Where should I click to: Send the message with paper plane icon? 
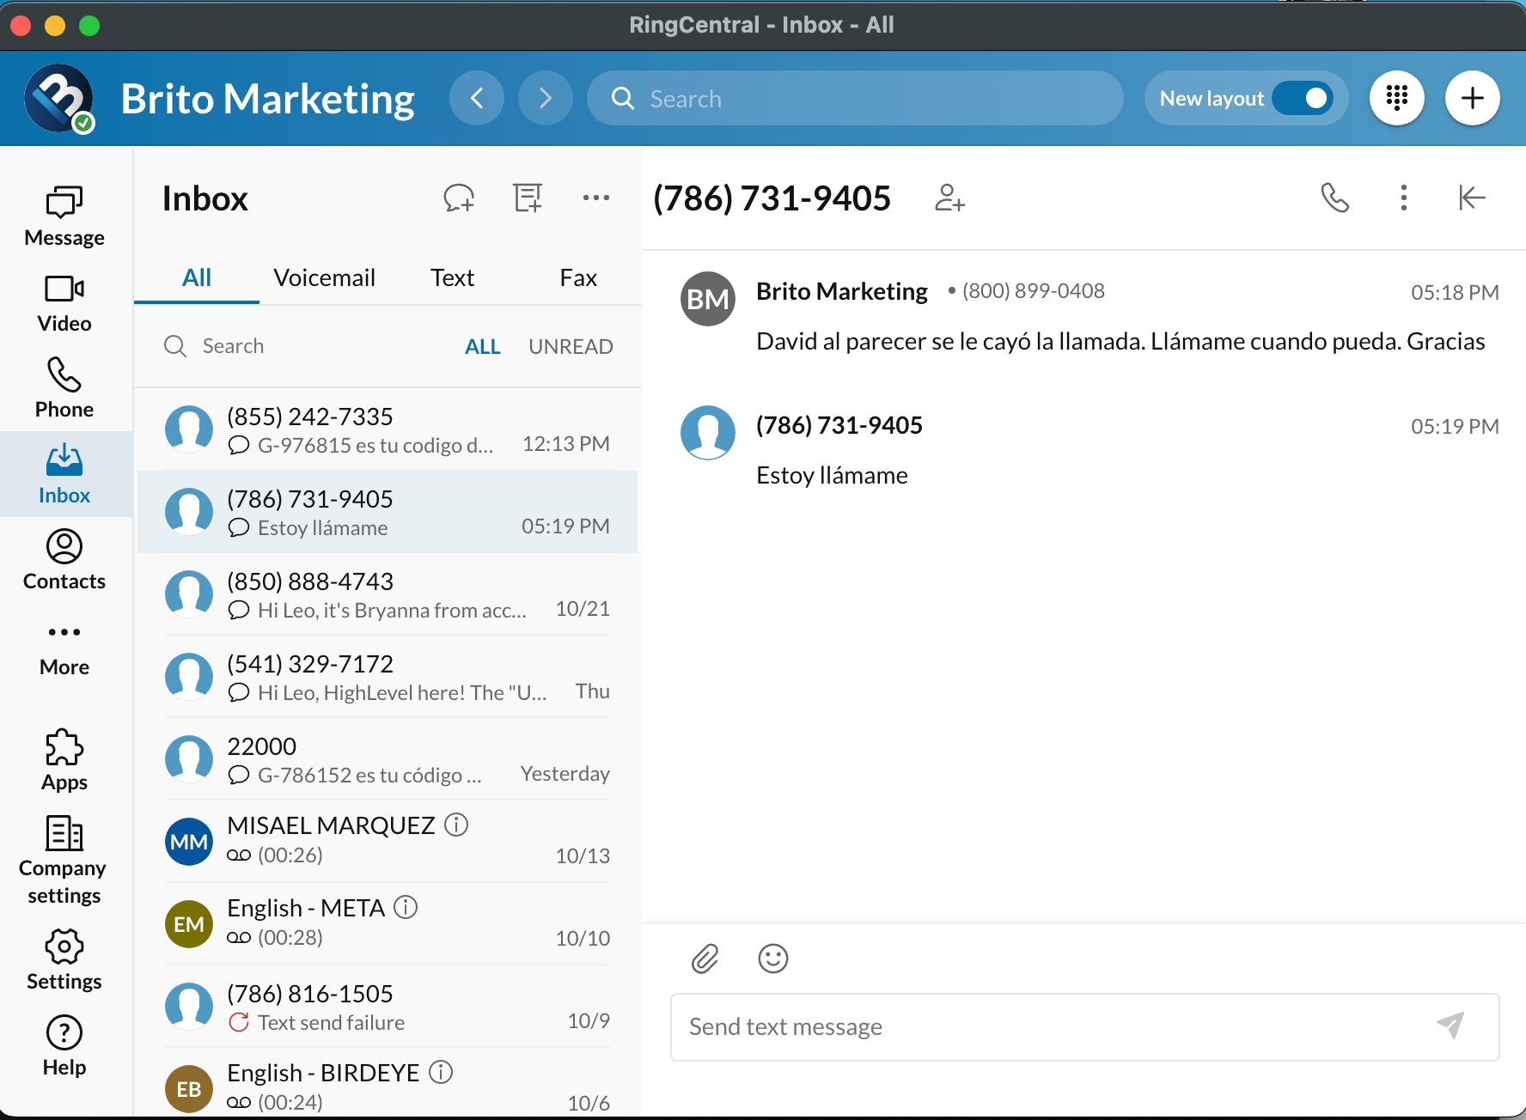[x=1451, y=1025]
